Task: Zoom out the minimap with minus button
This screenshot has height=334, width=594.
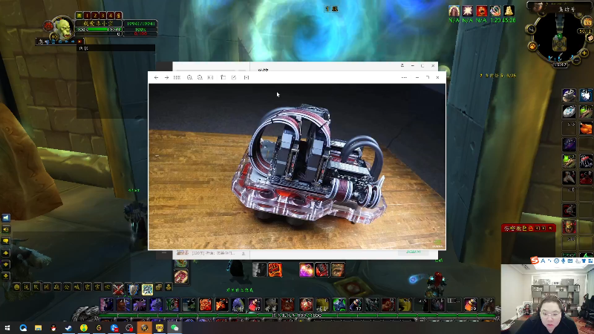Action: [x=576, y=60]
